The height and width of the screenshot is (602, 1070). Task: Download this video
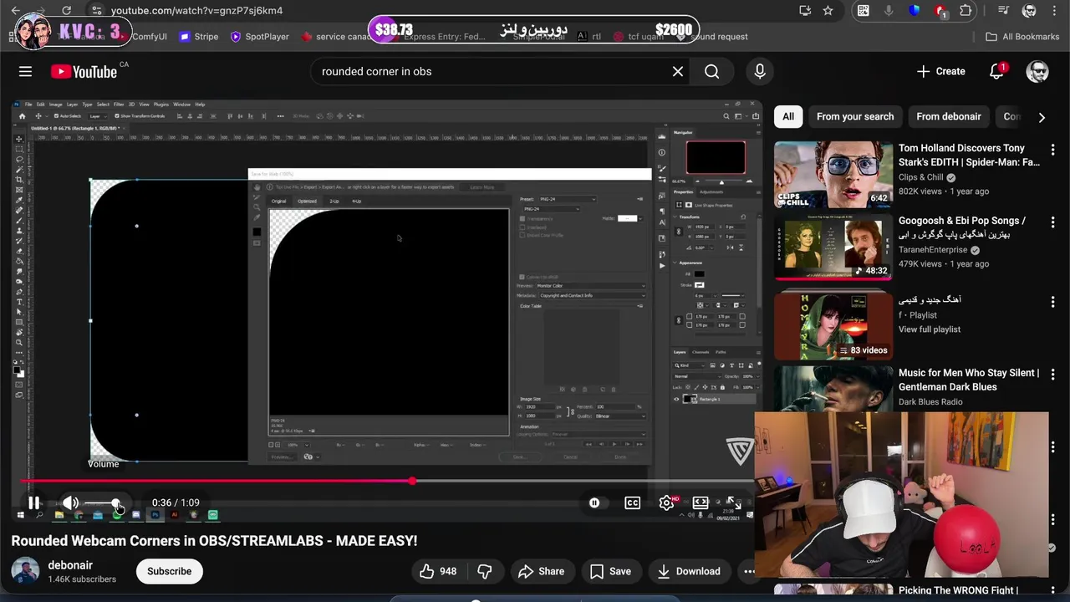point(688,571)
